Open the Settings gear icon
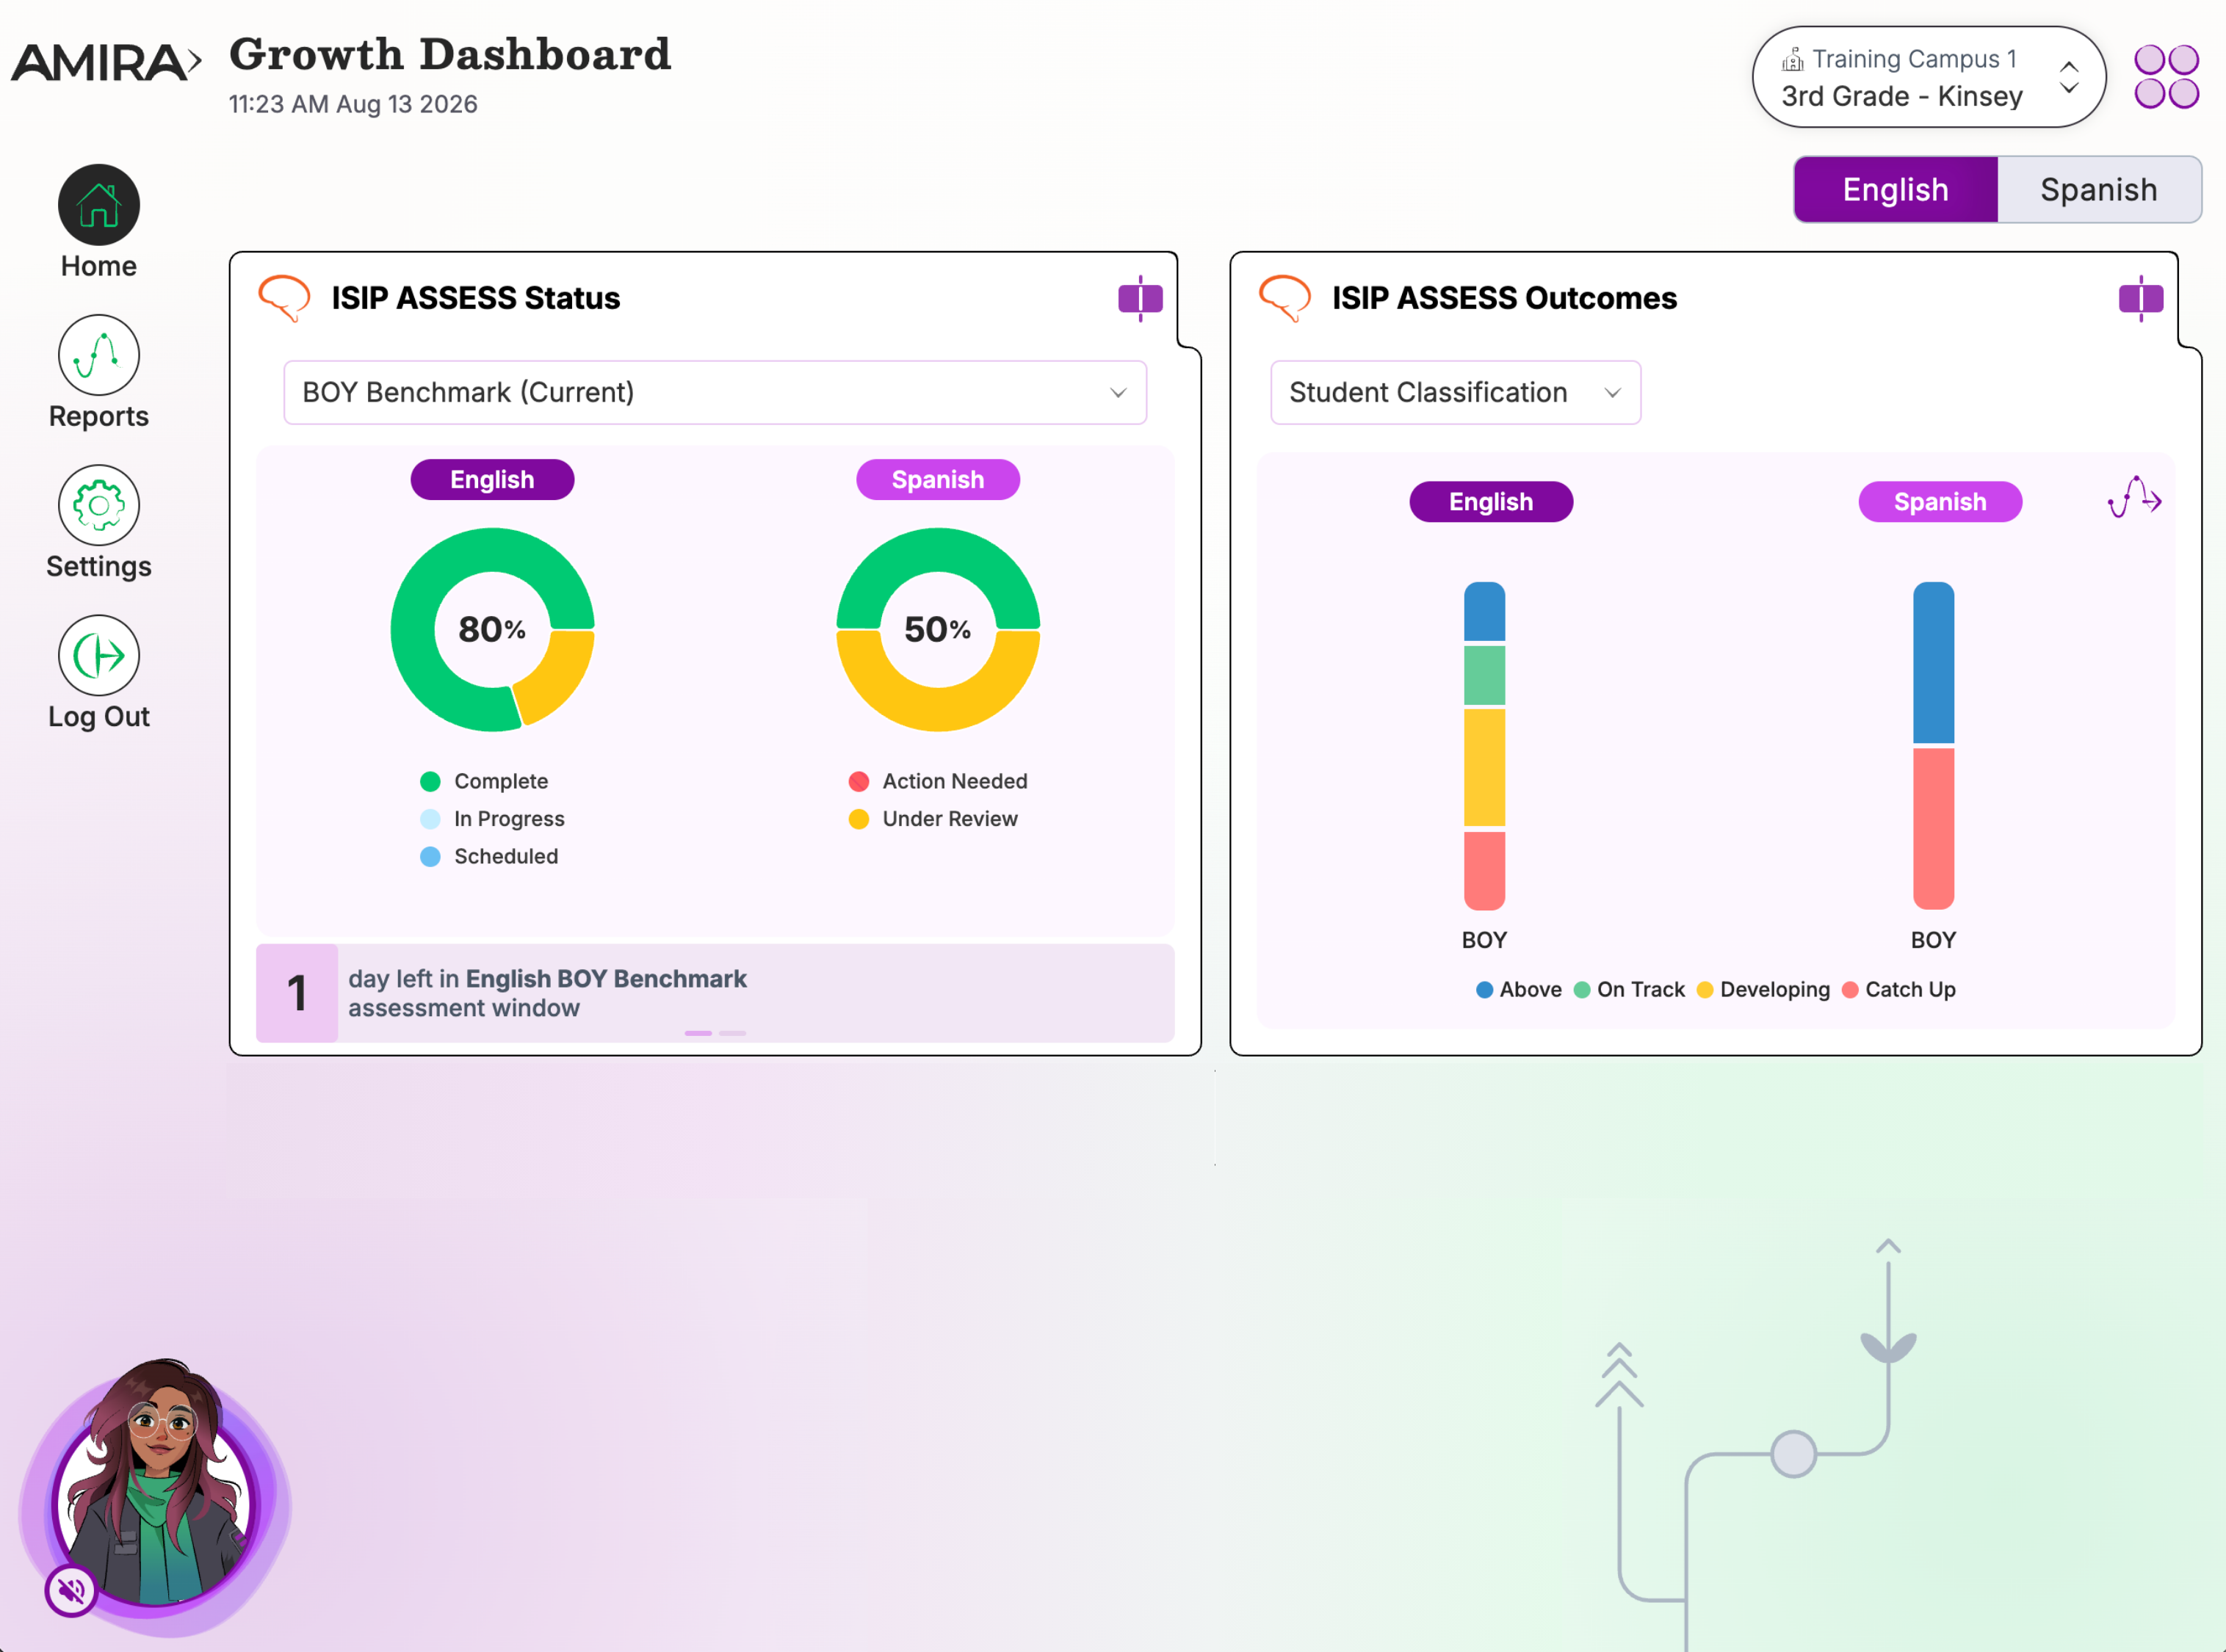 [98, 505]
